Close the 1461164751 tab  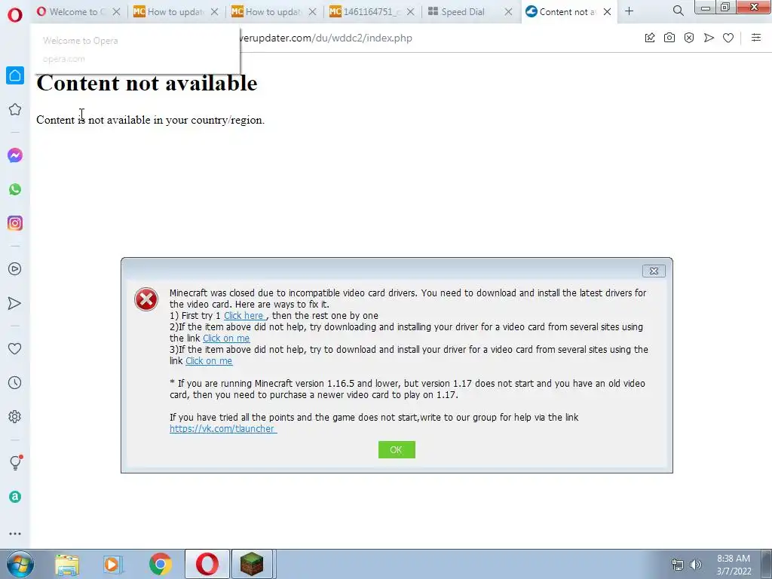coord(411,12)
